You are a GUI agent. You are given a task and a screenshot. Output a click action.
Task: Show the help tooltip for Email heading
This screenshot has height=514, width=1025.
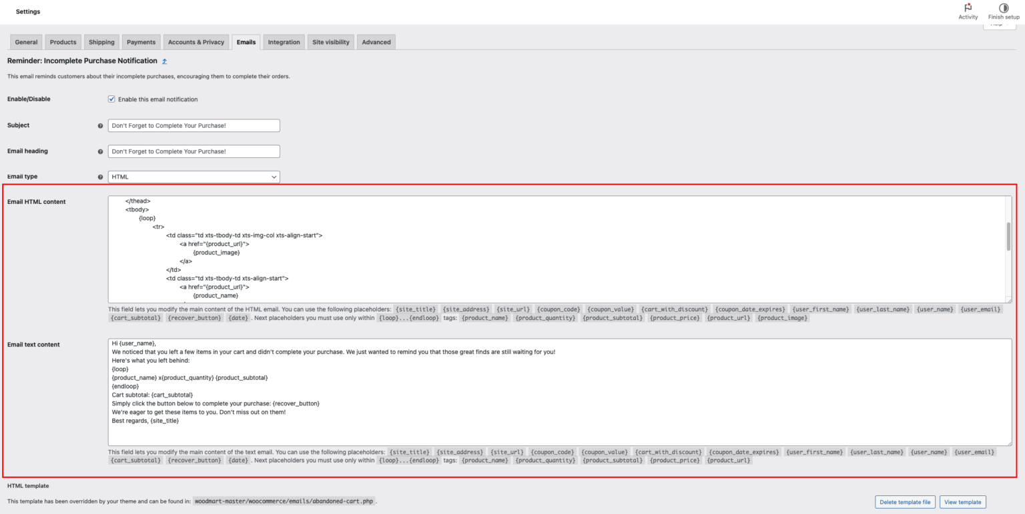(x=101, y=151)
